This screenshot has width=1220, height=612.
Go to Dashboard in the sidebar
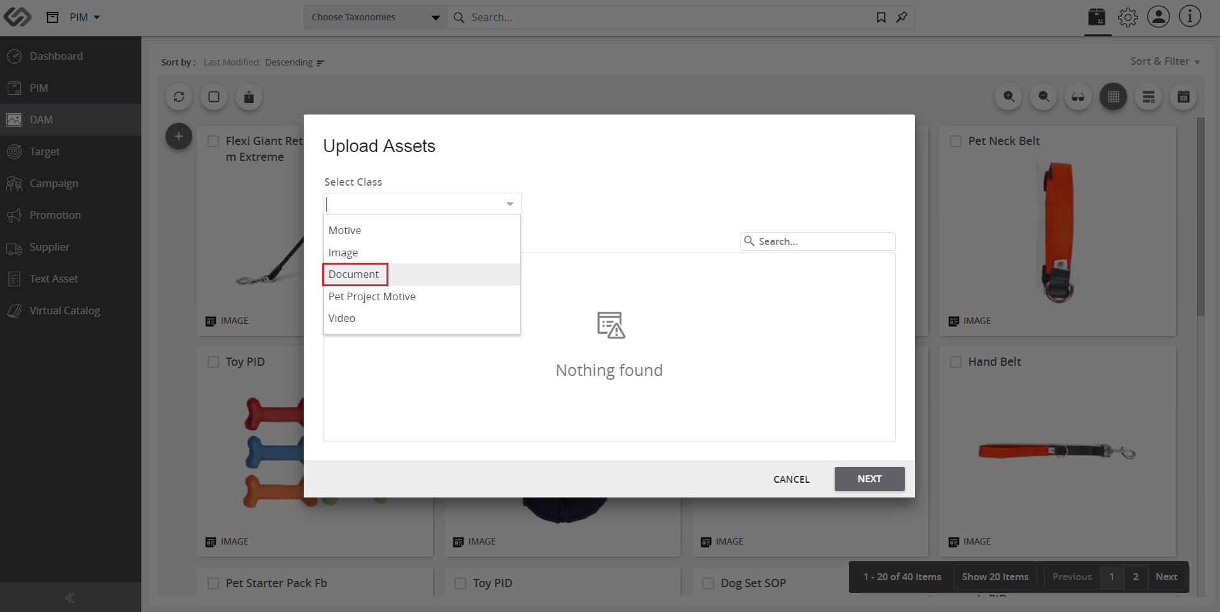click(x=71, y=56)
